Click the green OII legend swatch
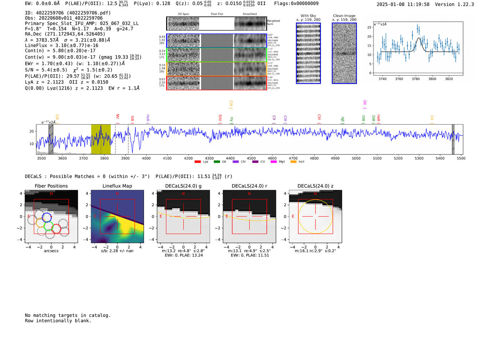The height and width of the screenshot is (340, 499). click(217, 162)
